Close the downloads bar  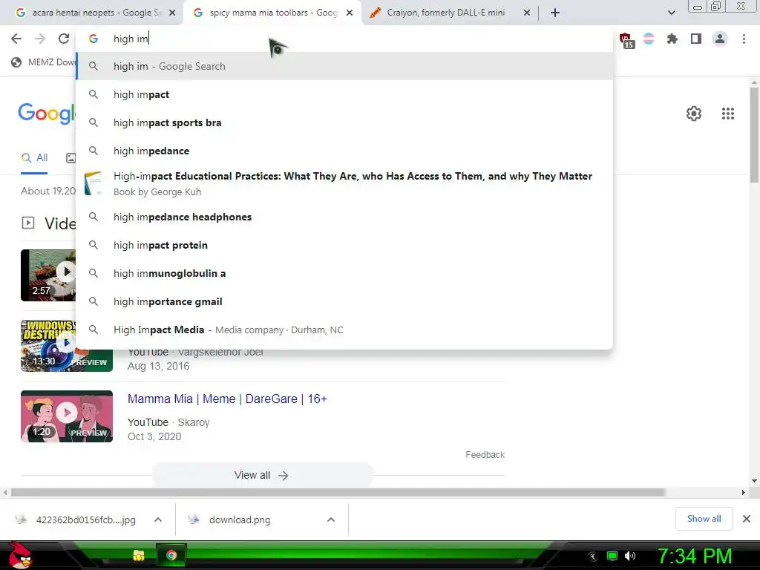click(x=747, y=519)
